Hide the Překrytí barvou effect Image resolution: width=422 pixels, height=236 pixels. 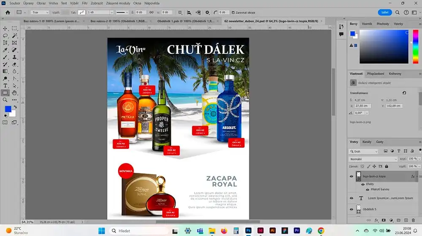pyautogui.click(x=368, y=190)
